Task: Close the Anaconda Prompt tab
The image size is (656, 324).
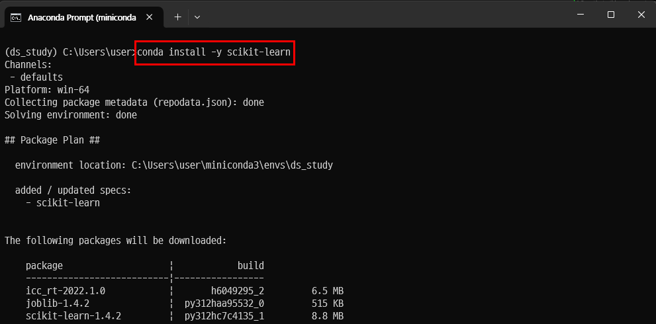Action: [x=150, y=18]
